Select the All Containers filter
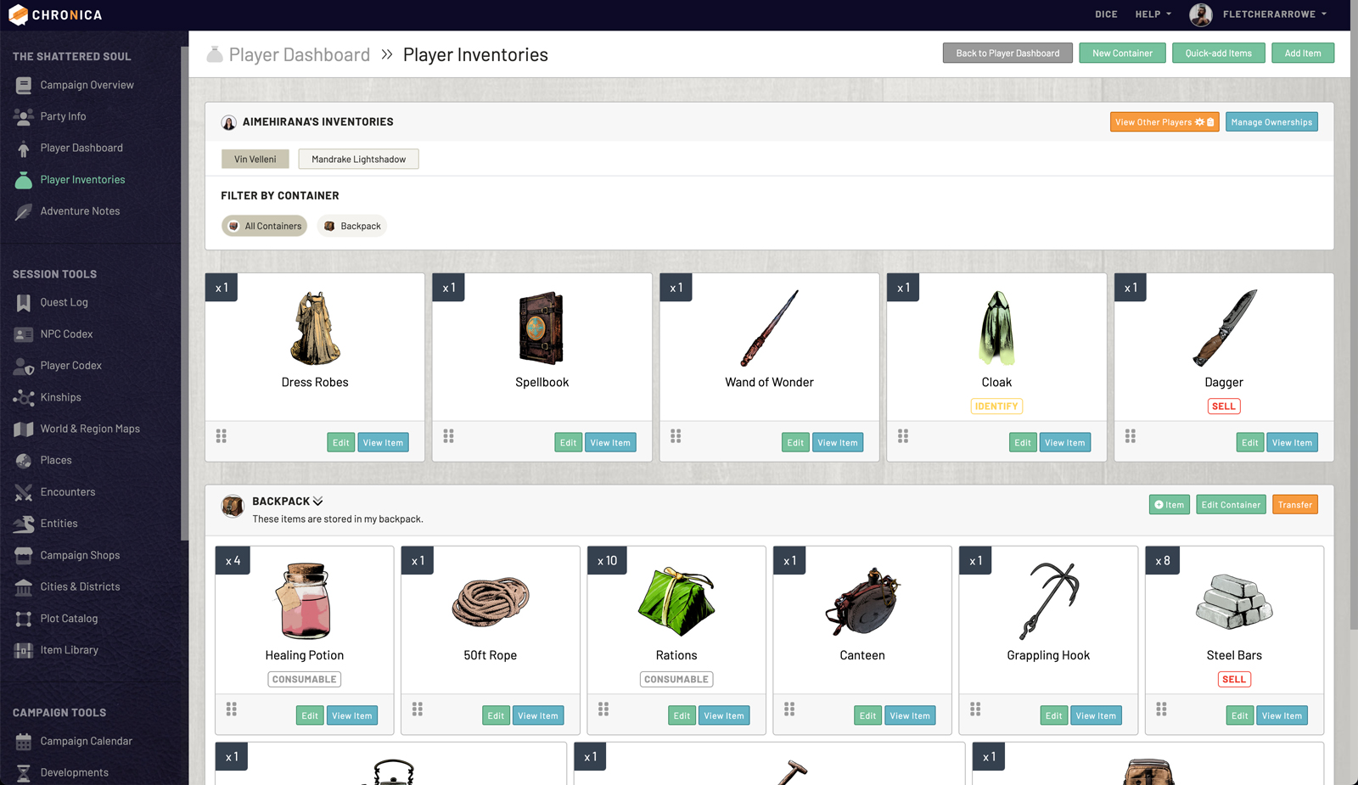Viewport: 1358px width, 785px height. [265, 227]
